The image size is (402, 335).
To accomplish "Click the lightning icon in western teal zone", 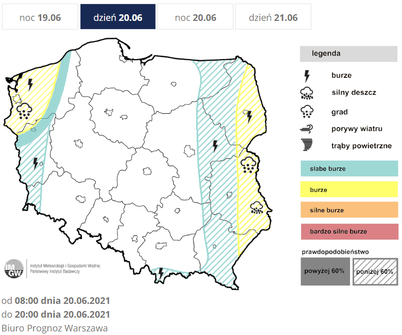I will 36,163.
